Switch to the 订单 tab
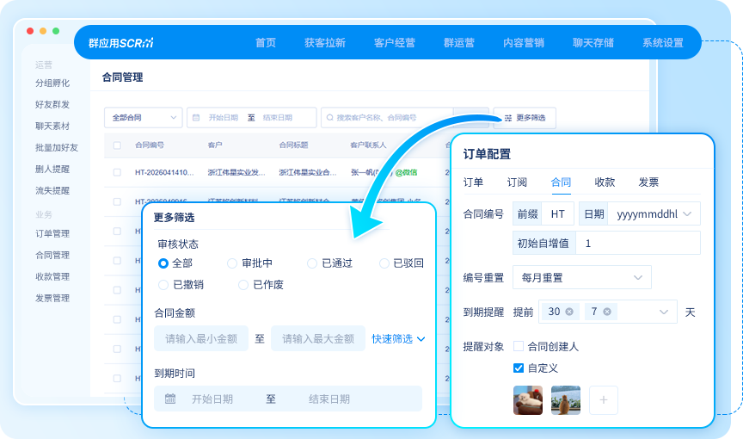 (x=473, y=182)
